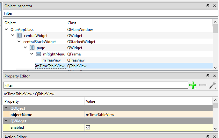Open the wrench configure Property Editor icon
Viewport: 219px width, 138px height.
tap(213, 85)
